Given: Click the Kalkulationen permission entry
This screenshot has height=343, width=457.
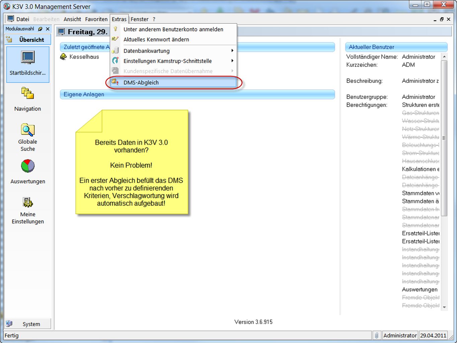Looking at the screenshot, I should pyautogui.click(x=421, y=169).
